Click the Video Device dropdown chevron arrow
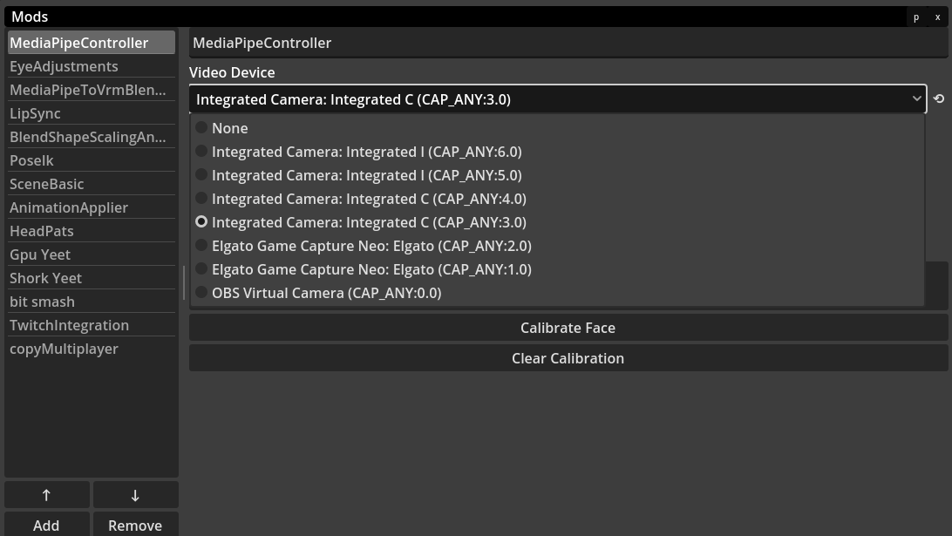The image size is (952, 536). 916,99
